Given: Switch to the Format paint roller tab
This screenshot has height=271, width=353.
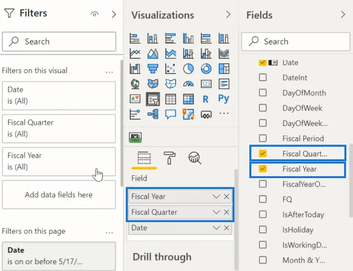Looking at the screenshot, I should (x=169, y=158).
